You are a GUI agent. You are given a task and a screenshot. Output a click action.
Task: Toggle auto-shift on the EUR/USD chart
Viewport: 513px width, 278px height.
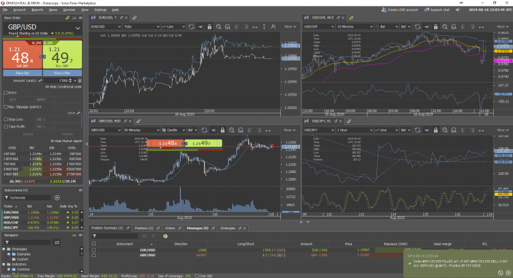click(200, 27)
